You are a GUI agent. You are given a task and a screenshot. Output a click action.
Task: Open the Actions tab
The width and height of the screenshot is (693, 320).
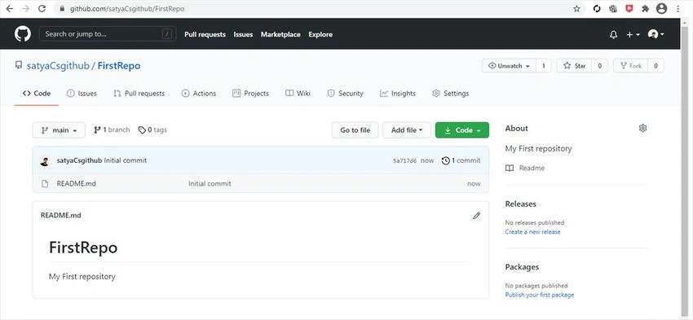198,93
